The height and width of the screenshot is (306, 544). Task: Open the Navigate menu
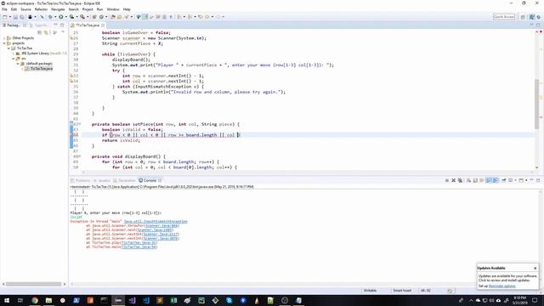pyautogui.click(x=58, y=9)
